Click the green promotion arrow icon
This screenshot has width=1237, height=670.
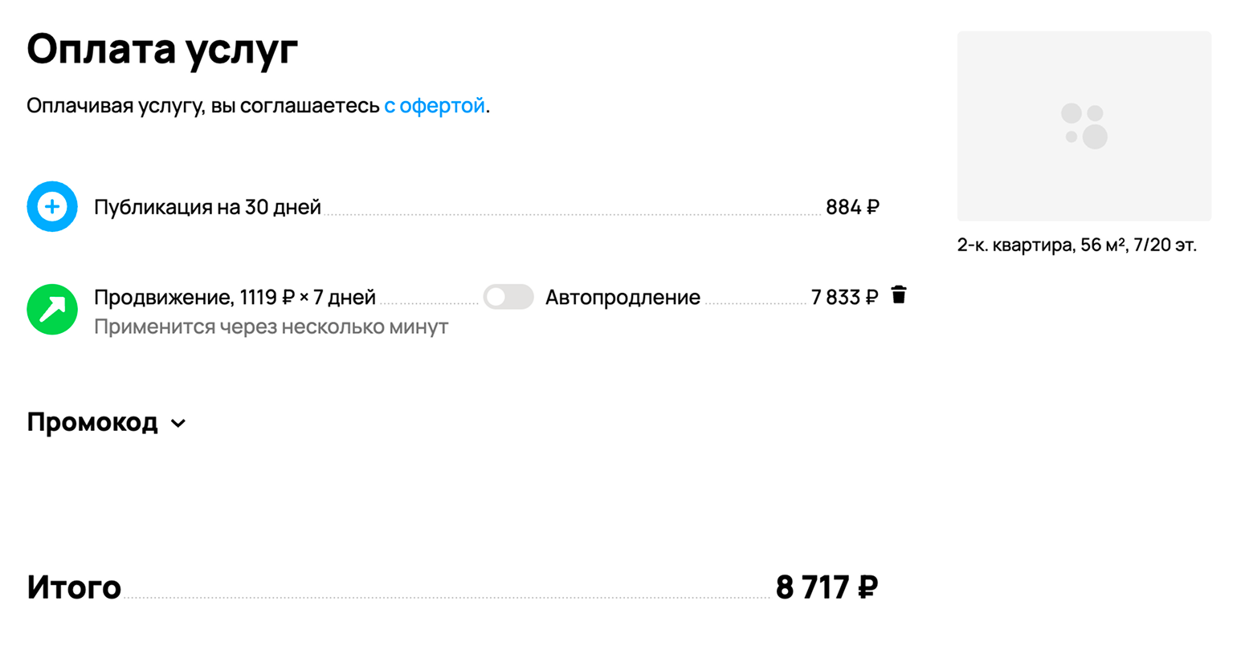(52, 309)
